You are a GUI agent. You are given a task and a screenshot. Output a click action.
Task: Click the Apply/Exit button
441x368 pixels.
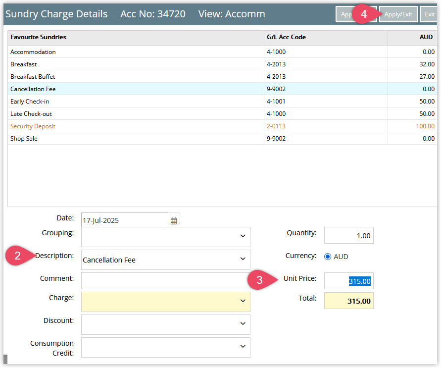click(398, 14)
